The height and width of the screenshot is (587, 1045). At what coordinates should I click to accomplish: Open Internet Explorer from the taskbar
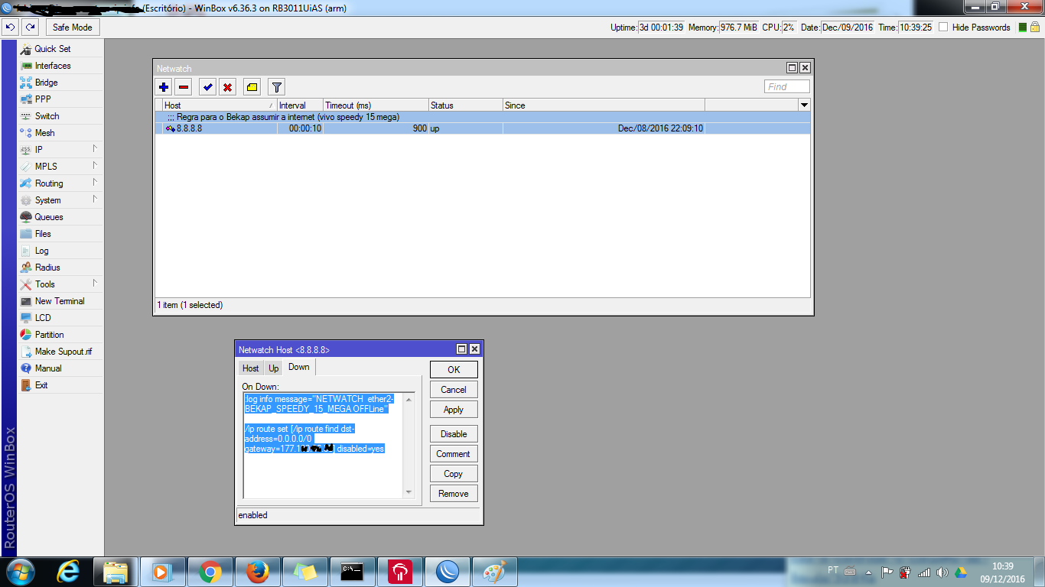tap(68, 572)
